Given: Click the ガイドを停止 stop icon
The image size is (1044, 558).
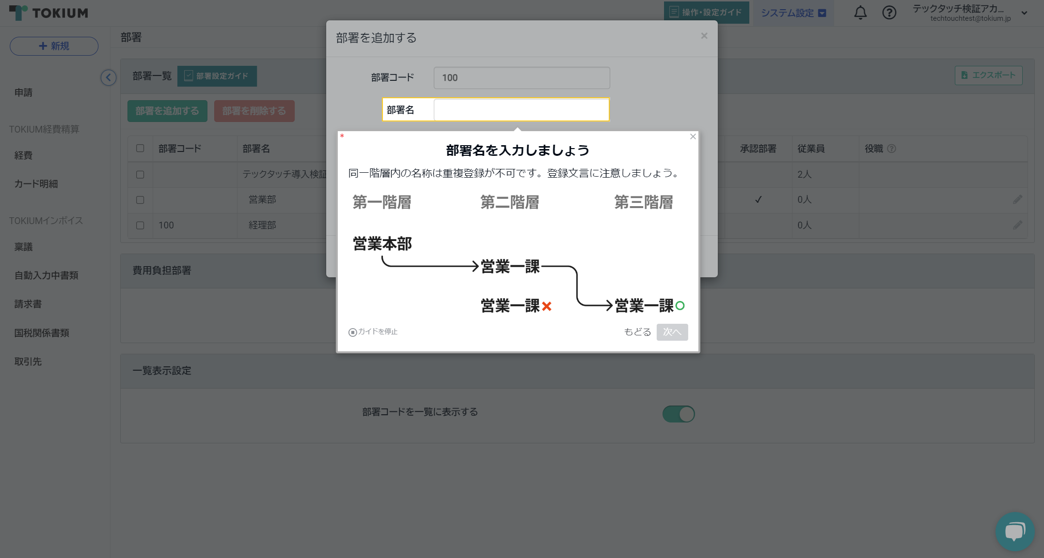Looking at the screenshot, I should 353,332.
